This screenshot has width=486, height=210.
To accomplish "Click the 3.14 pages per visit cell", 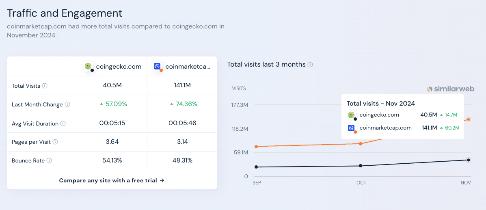I will [182, 142].
